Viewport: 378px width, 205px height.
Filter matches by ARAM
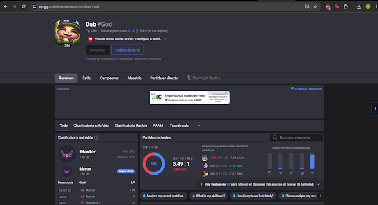point(158,126)
